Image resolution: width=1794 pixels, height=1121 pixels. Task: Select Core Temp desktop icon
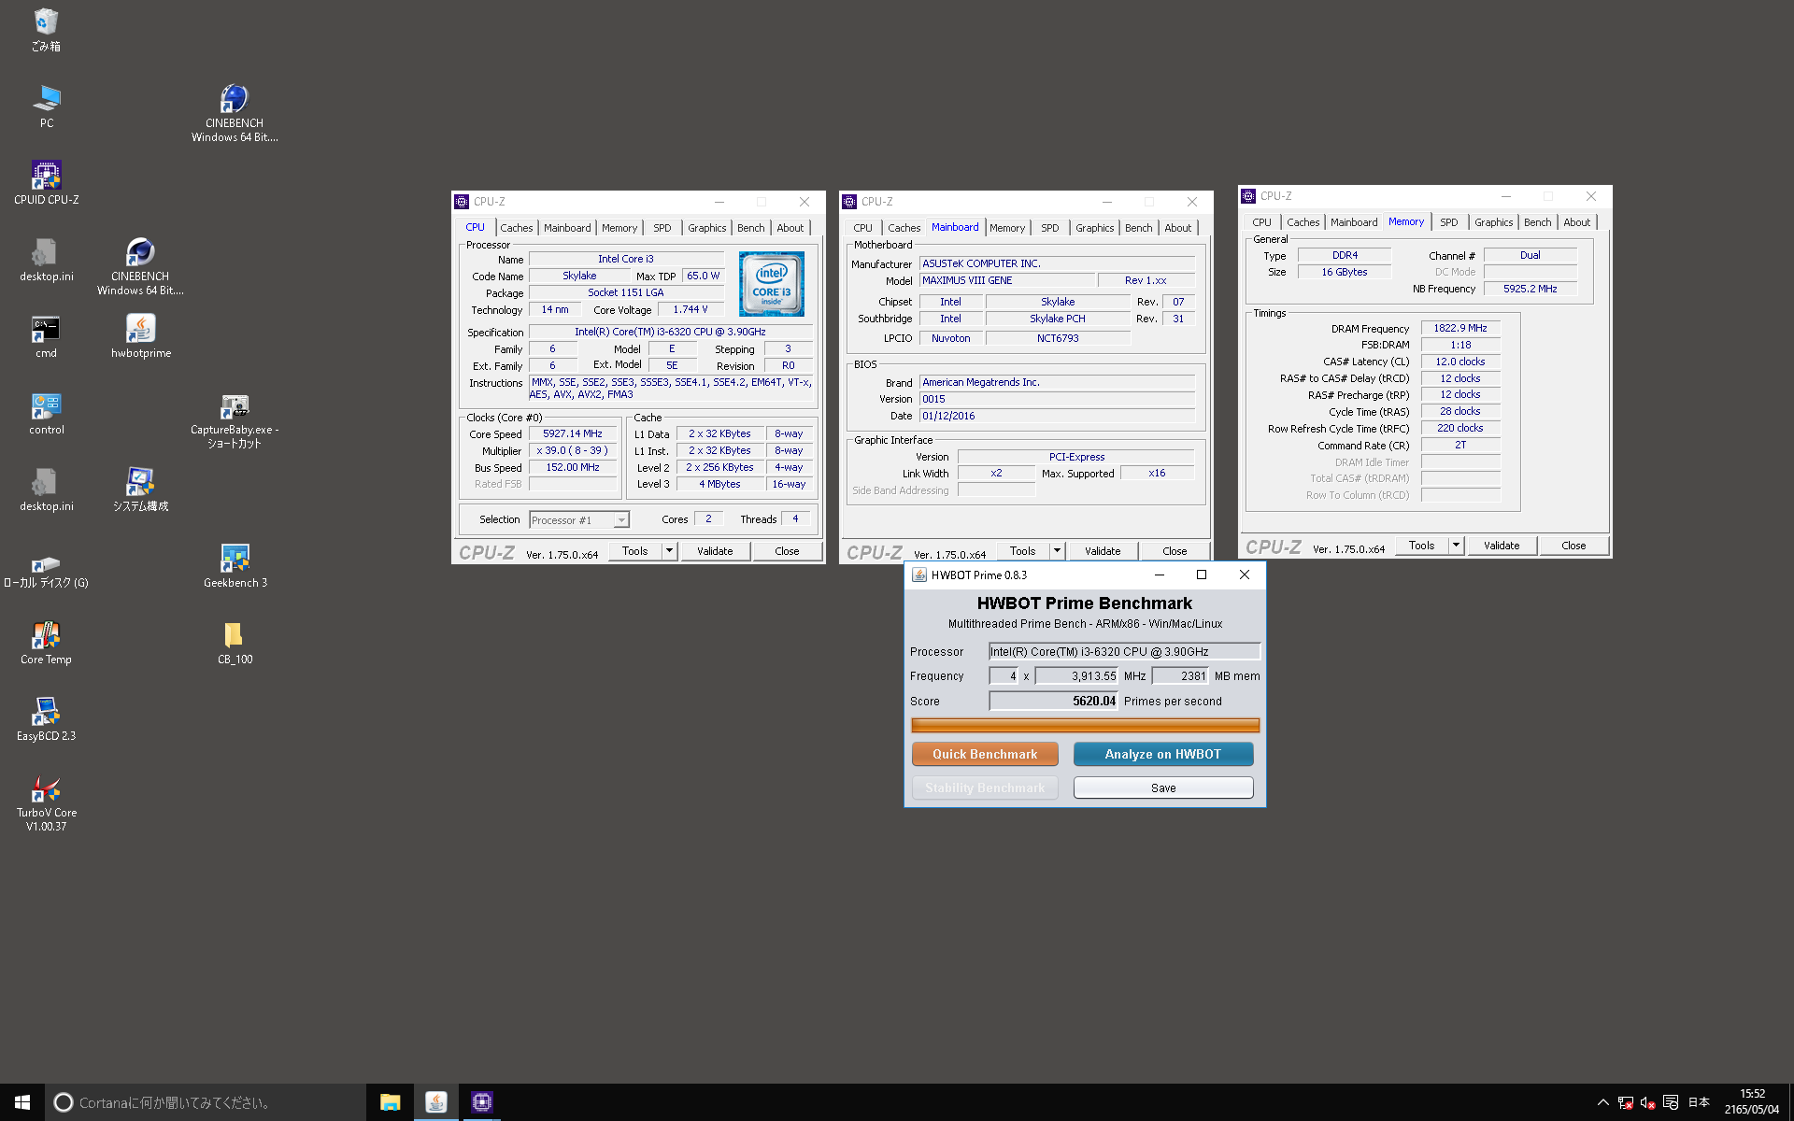tap(46, 643)
